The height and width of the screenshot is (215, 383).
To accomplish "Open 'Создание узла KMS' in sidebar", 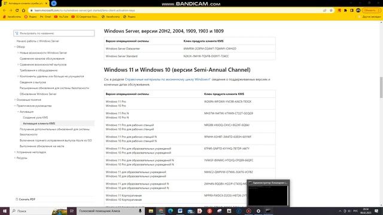I will (x=35, y=118).
